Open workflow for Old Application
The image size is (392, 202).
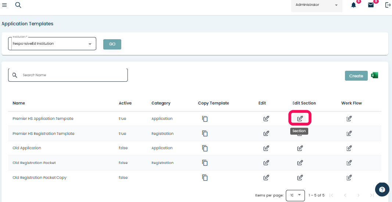pyautogui.click(x=349, y=148)
